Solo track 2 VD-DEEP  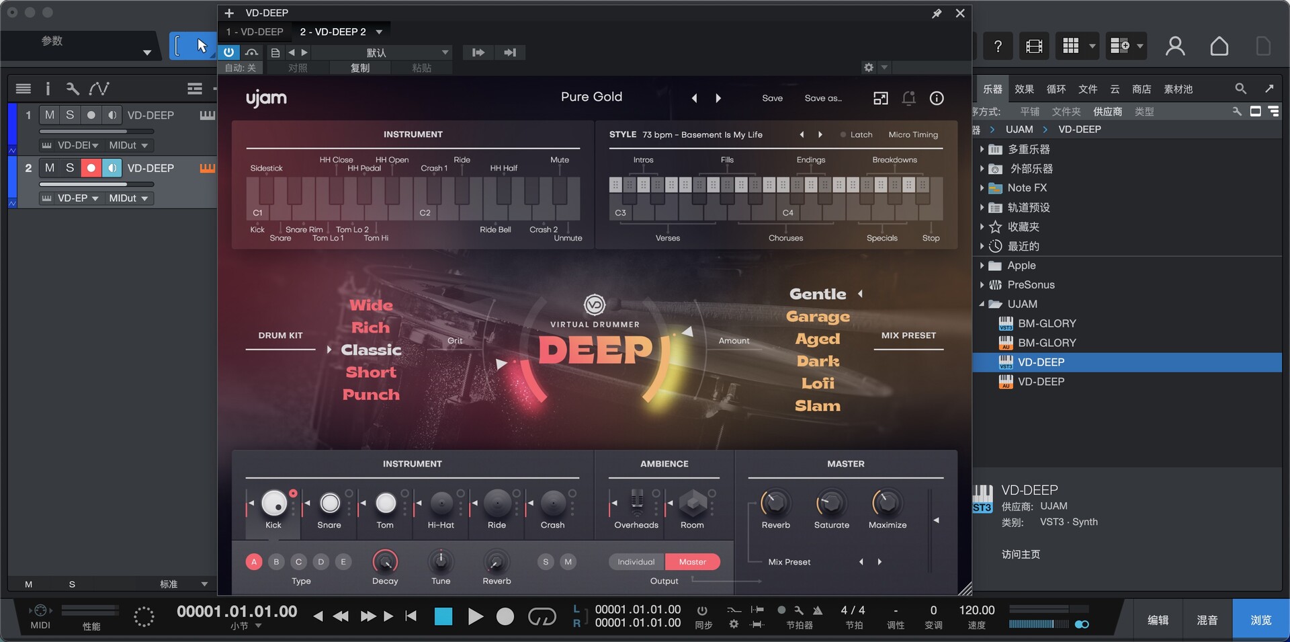[70, 167]
